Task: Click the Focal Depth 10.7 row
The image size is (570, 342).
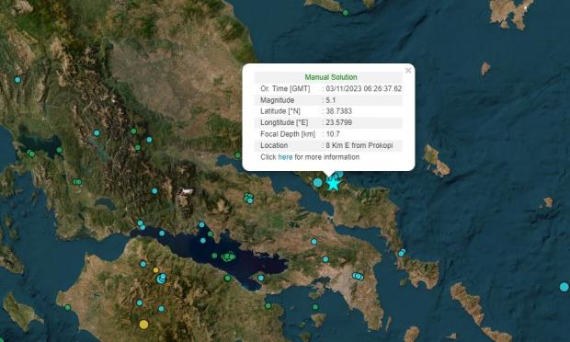Action: [328, 134]
